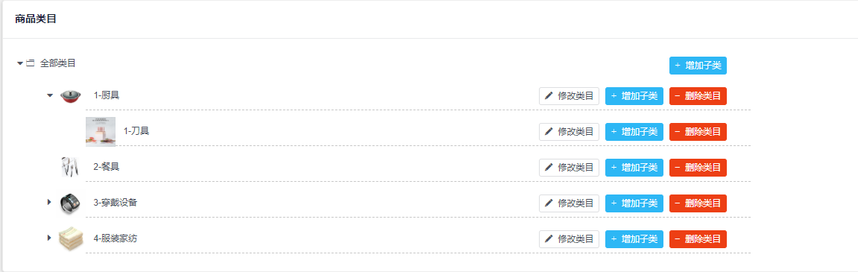Click 增加子类 for the 全部类目 row

point(698,65)
